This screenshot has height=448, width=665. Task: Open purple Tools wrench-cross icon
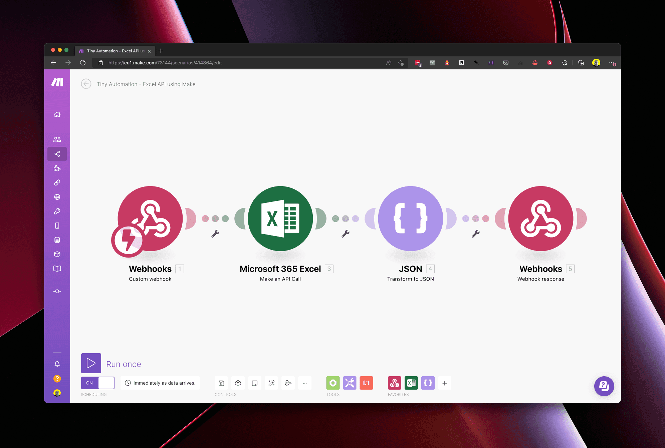point(350,383)
